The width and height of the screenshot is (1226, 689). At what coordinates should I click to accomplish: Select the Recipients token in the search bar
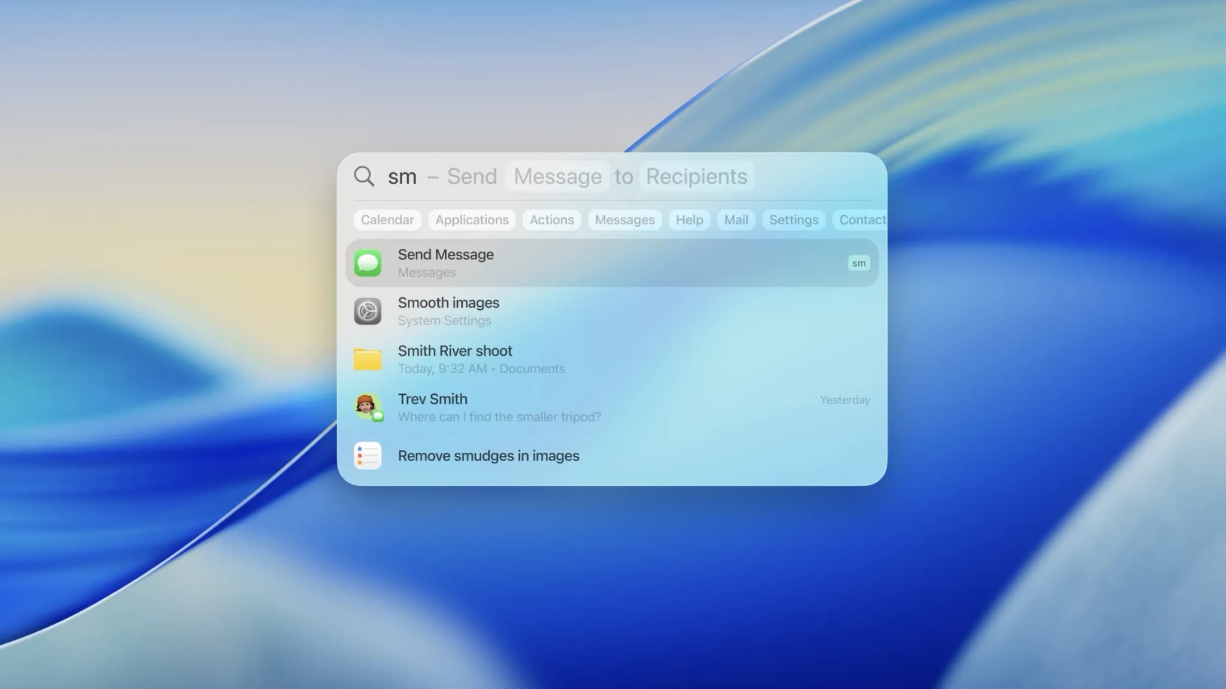[696, 176]
